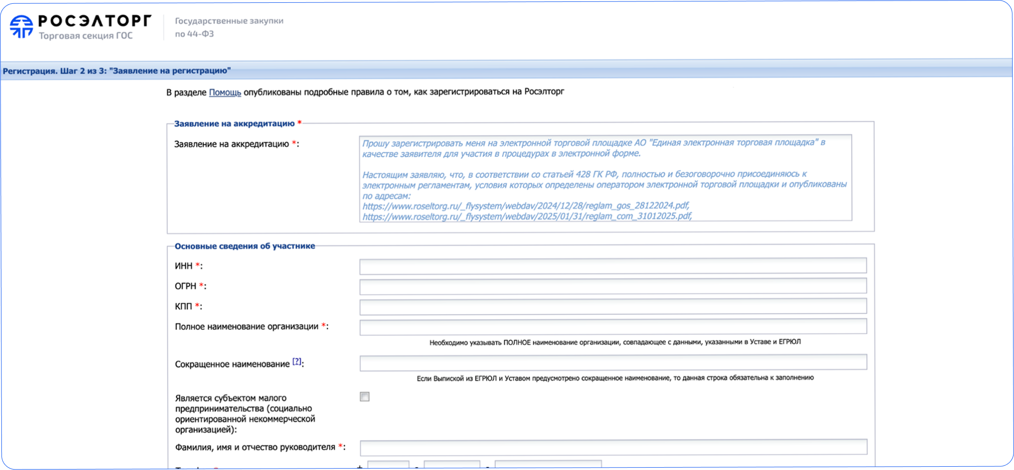
Task: Focus the КПП input field
Action: [x=613, y=306]
